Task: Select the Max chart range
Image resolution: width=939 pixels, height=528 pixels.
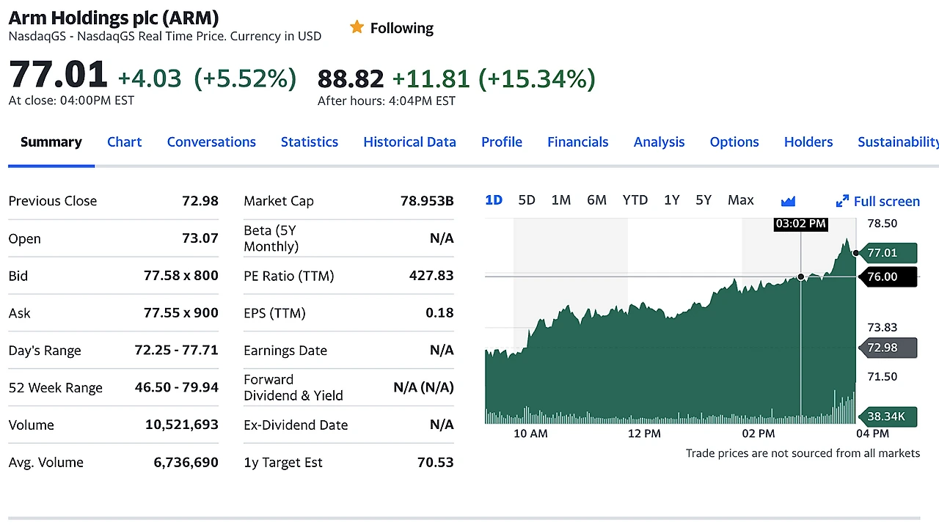Action: pos(741,200)
